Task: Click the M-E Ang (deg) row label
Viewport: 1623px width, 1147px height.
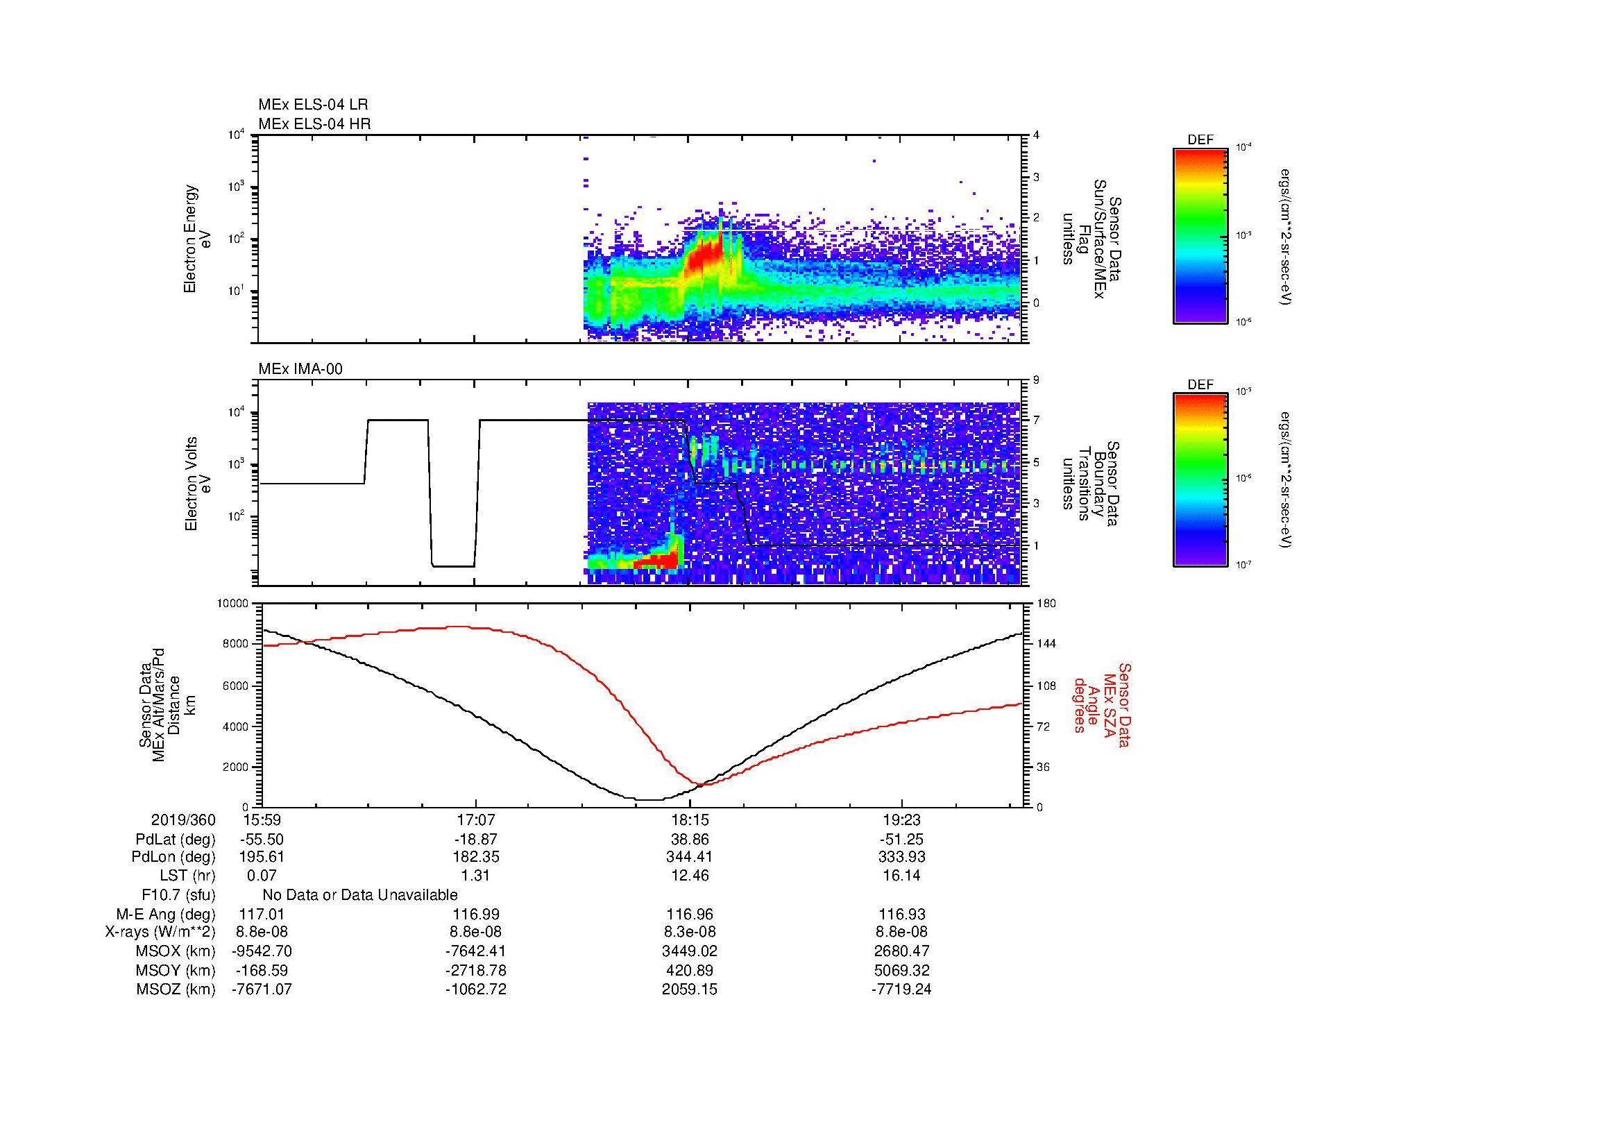Action: tap(167, 914)
